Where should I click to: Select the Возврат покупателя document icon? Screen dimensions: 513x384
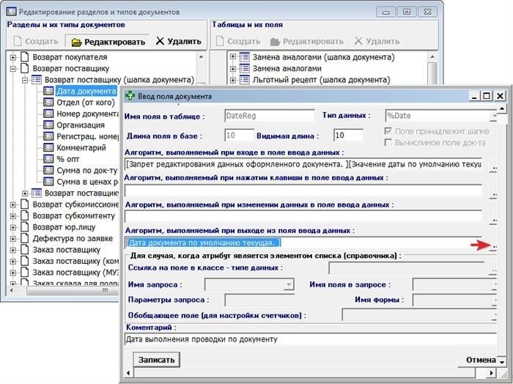click(x=24, y=57)
